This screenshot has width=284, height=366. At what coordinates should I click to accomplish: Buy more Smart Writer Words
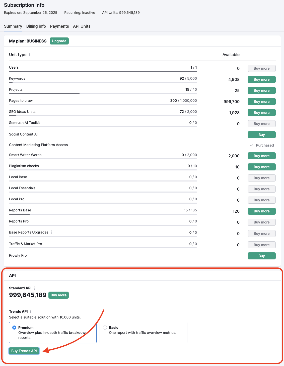tap(261, 156)
